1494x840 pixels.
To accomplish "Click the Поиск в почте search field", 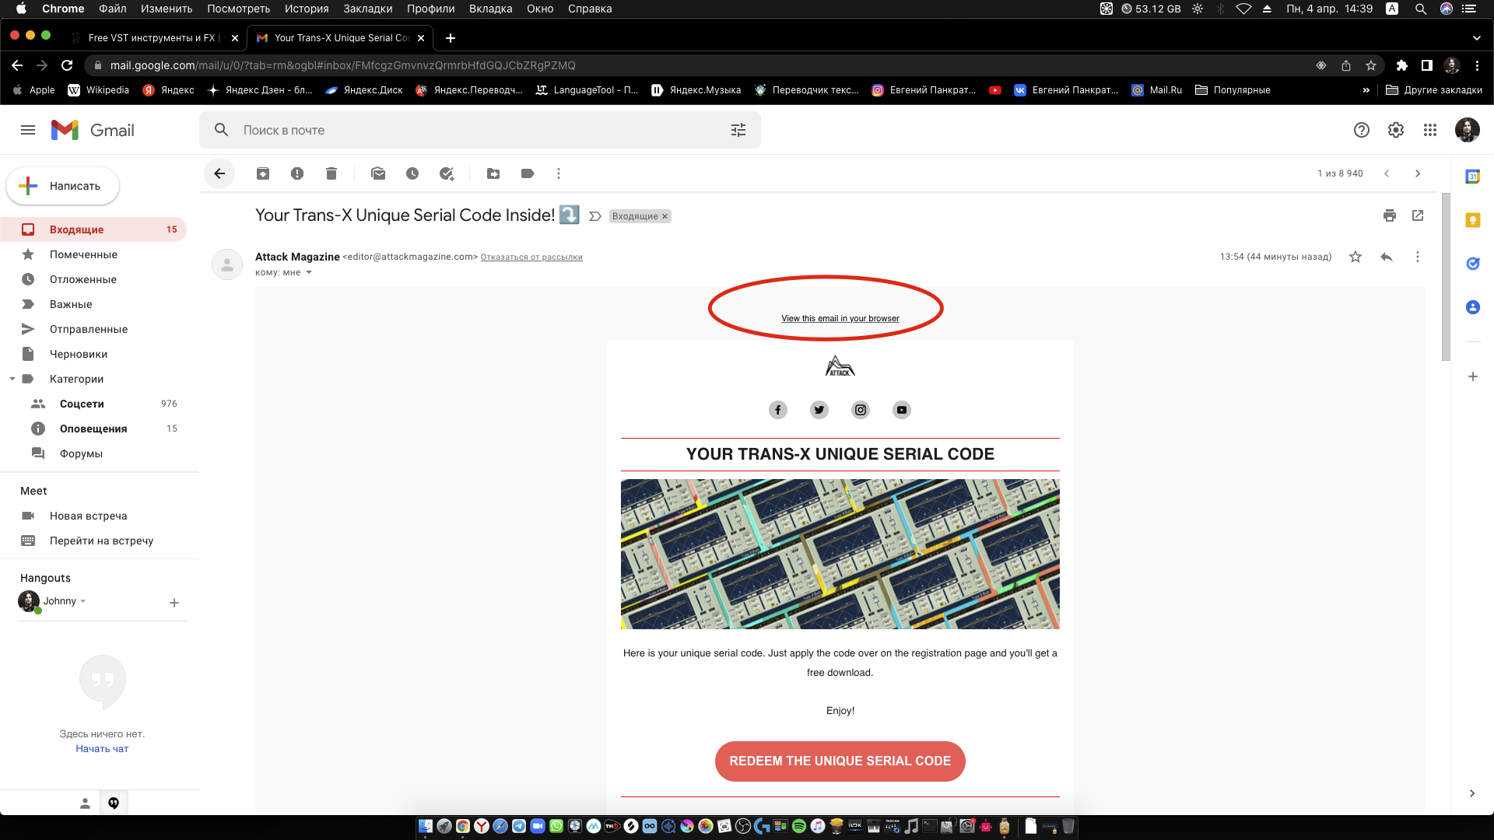I will point(467,130).
